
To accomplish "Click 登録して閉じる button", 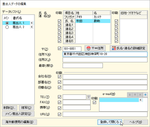I will [110, 122].
